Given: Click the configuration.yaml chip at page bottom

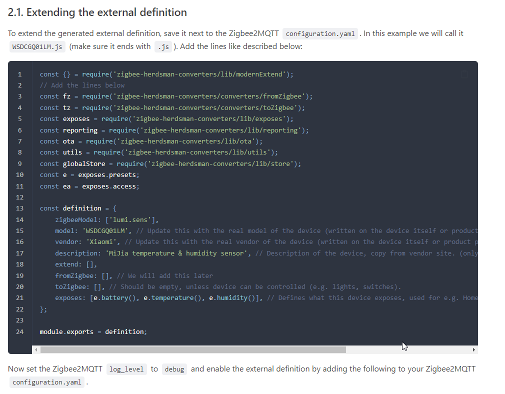Looking at the screenshot, I should (x=46, y=382).
